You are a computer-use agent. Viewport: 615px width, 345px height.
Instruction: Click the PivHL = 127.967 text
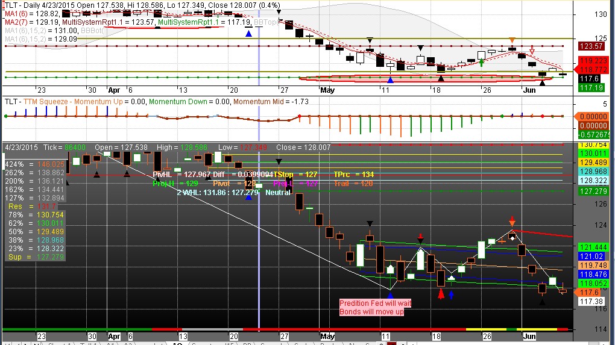tap(181, 175)
